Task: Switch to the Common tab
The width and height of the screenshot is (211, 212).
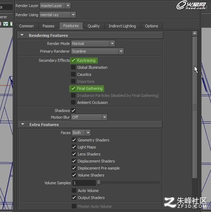Action: point(26,26)
